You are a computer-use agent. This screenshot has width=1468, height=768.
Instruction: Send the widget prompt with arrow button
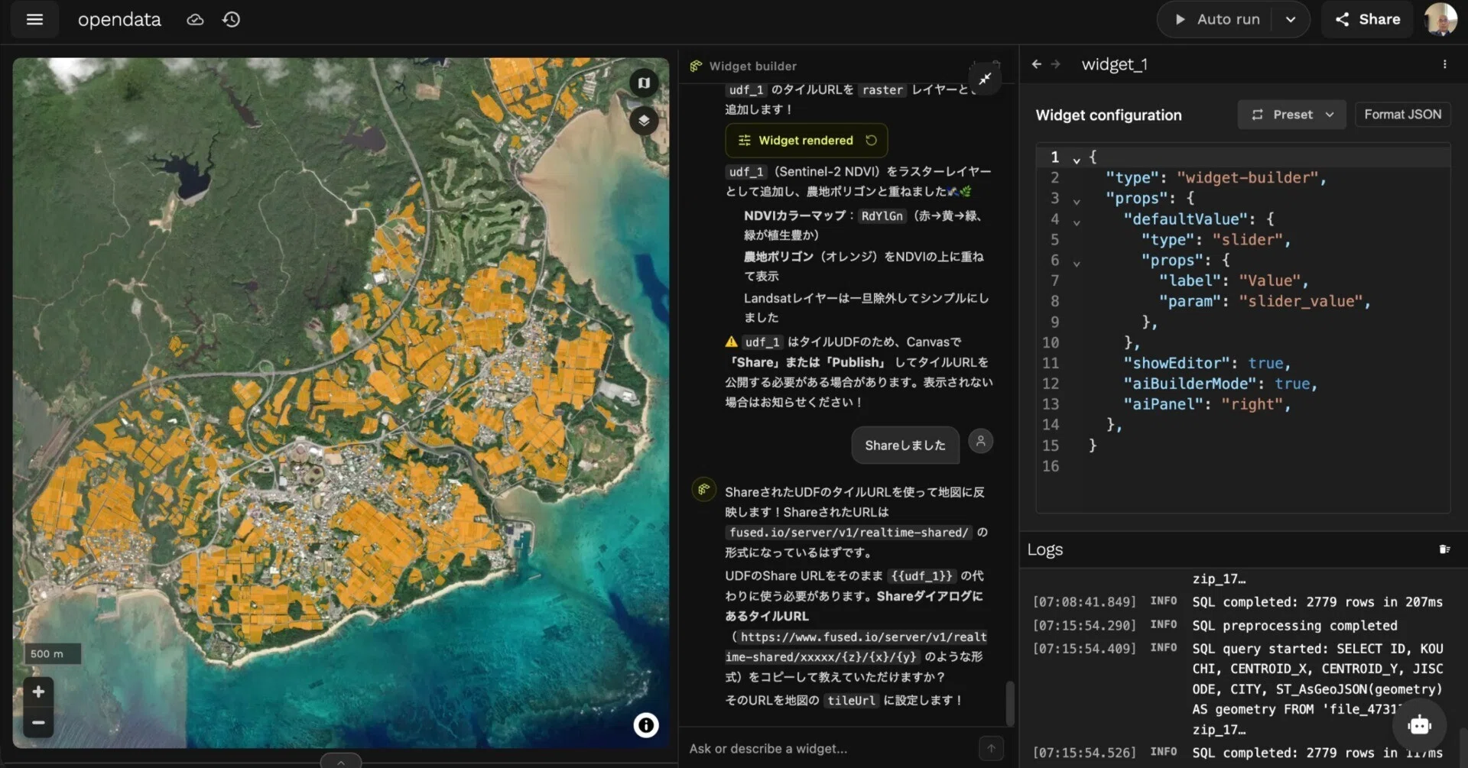tap(991, 749)
